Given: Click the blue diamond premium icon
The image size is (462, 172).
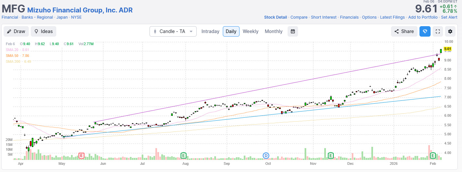Looking at the screenshot, I should click(425, 31).
